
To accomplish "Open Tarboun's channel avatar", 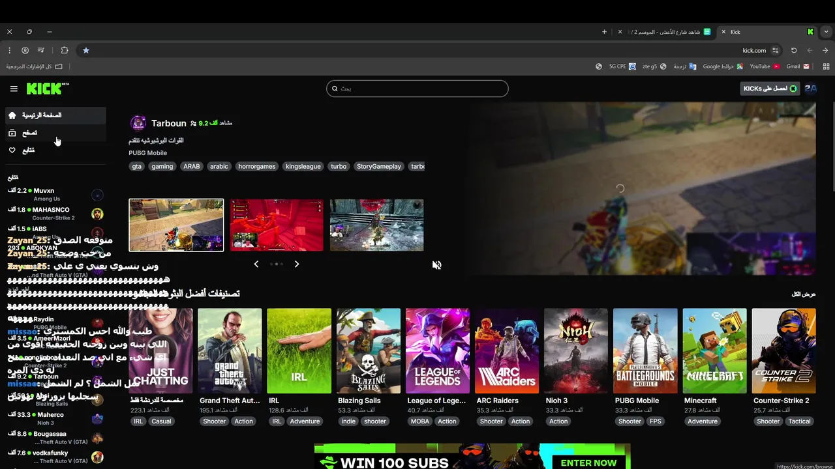I will 138,123.
